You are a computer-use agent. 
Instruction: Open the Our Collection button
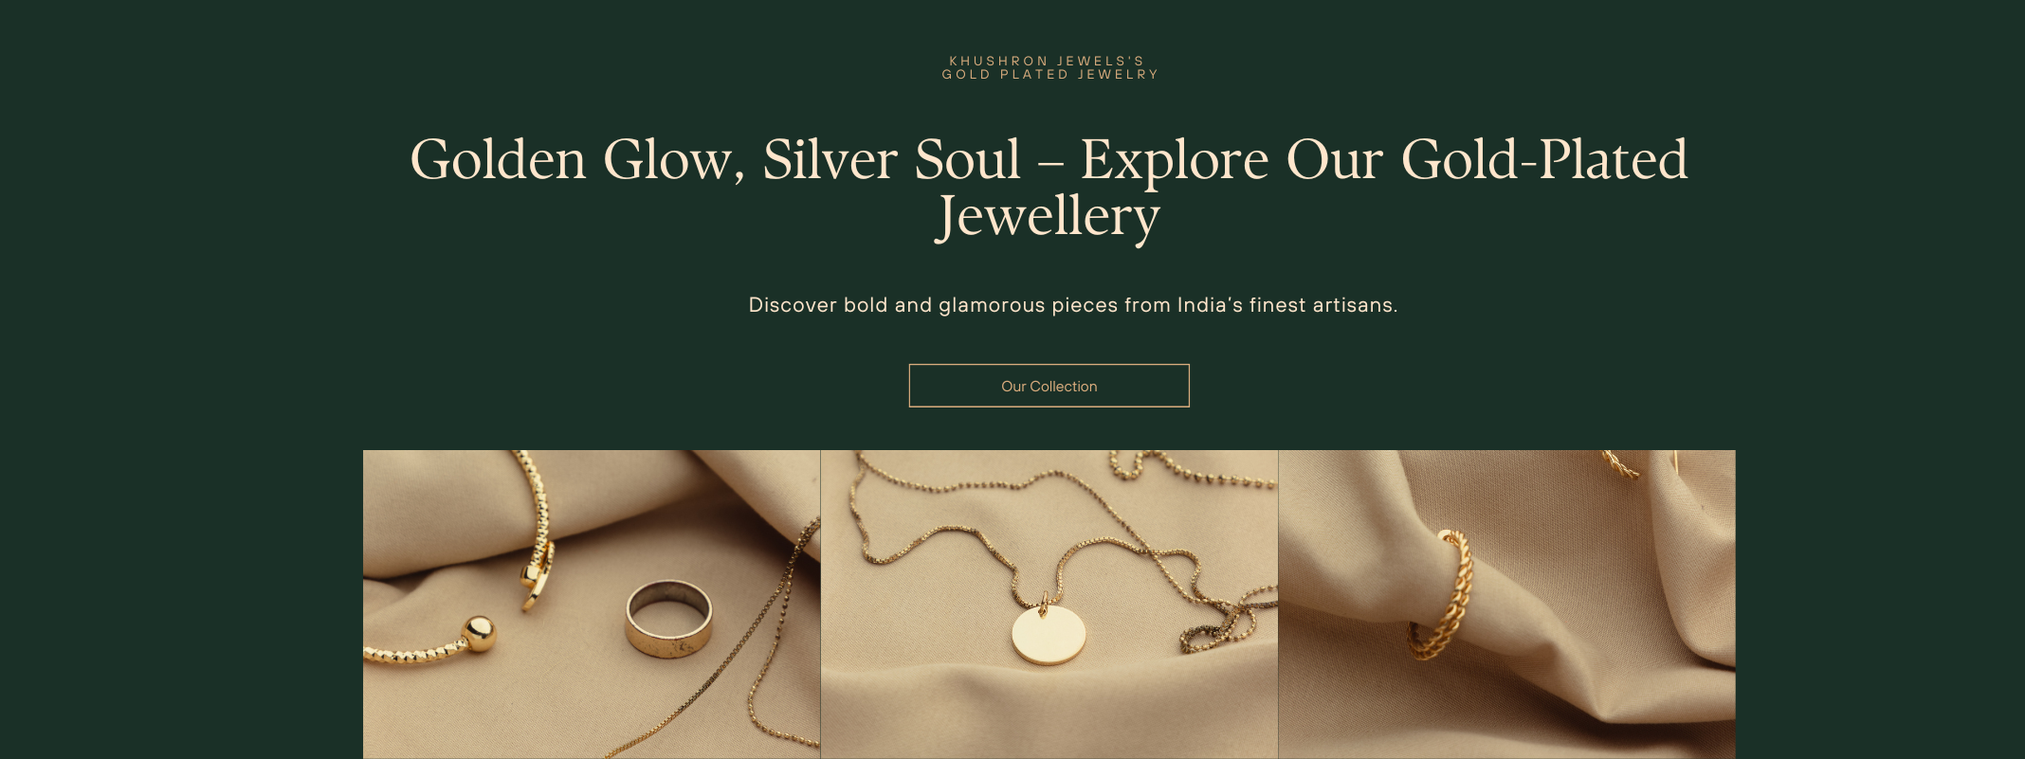coord(1049,386)
